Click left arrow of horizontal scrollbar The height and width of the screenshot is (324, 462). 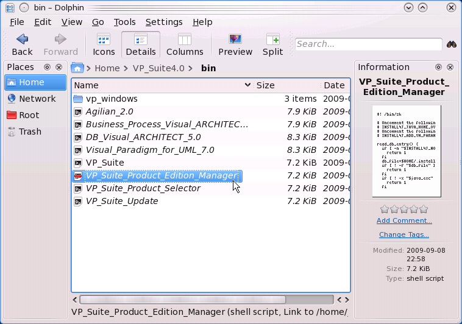[x=75, y=300]
